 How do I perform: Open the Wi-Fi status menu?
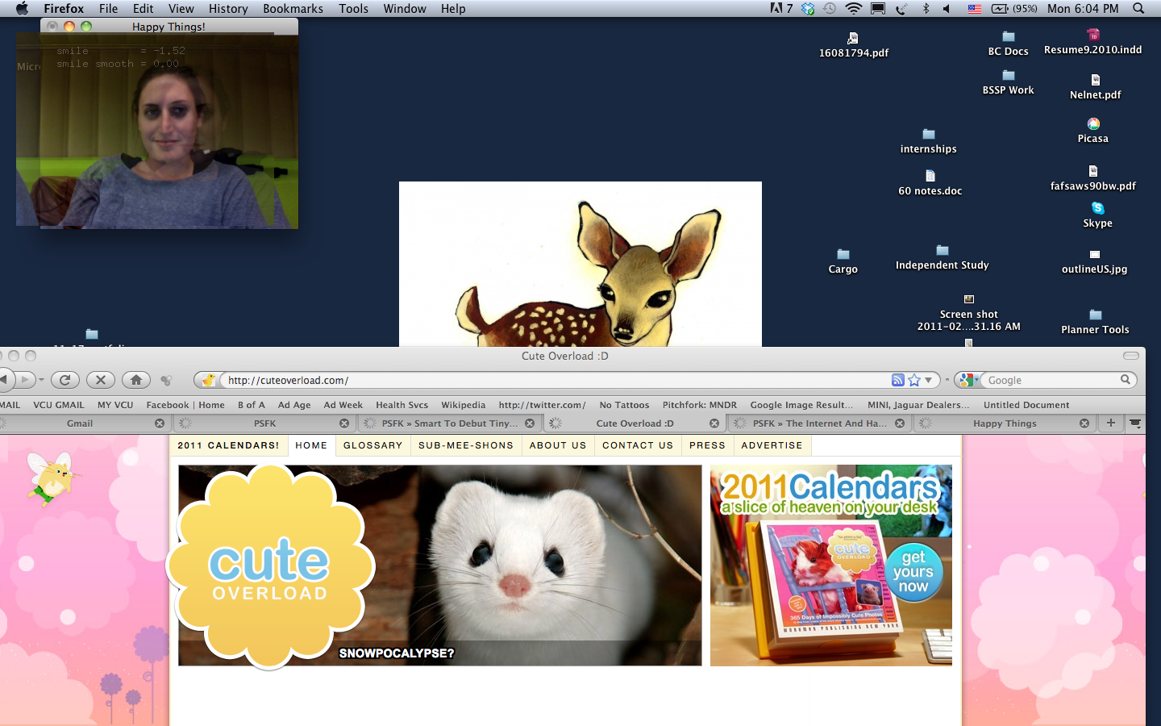[853, 9]
